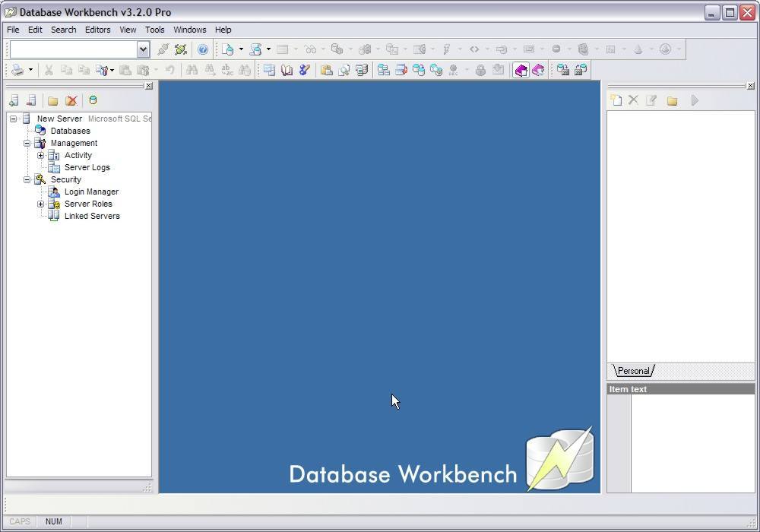Viewport: 760px width, 532px height.
Task: Open the Windows menu
Action: (189, 30)
